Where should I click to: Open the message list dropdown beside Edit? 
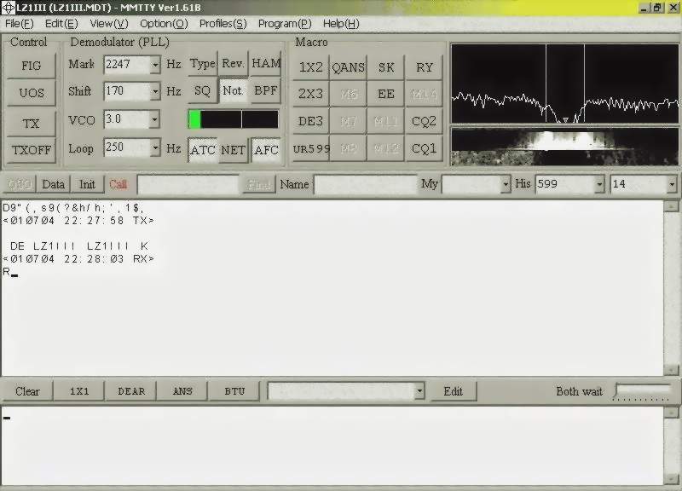[419, 391]
